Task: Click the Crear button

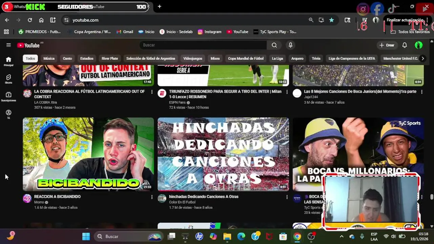Action: (x=387, y=45)
